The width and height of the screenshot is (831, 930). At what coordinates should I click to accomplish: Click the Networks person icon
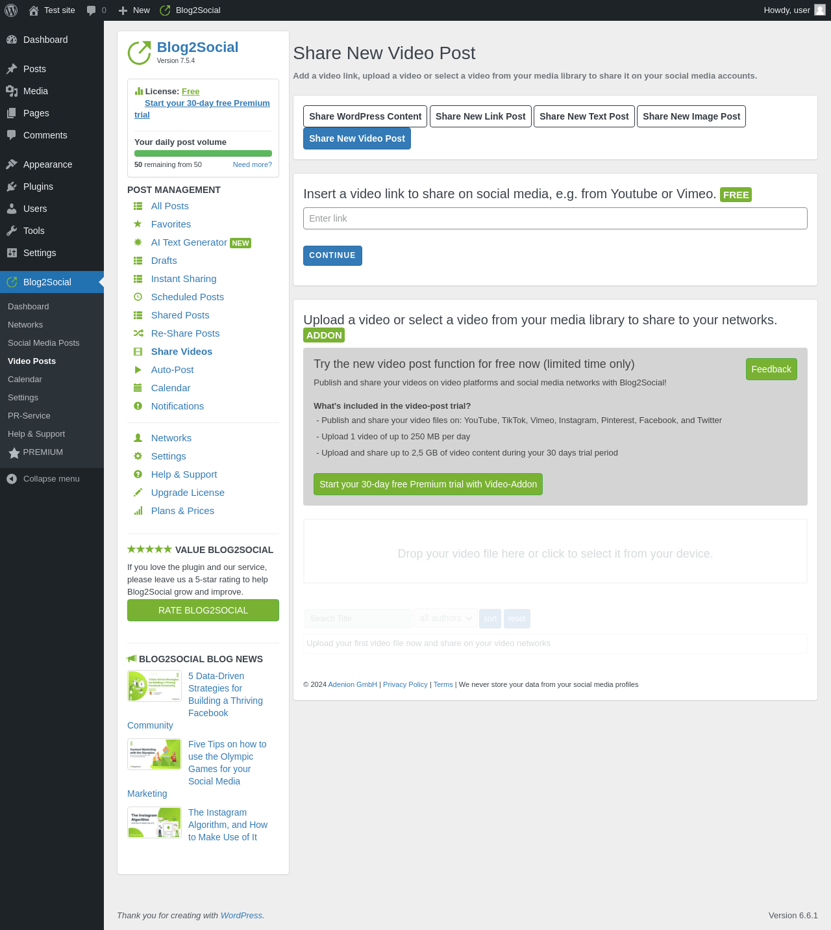point(138,438)
